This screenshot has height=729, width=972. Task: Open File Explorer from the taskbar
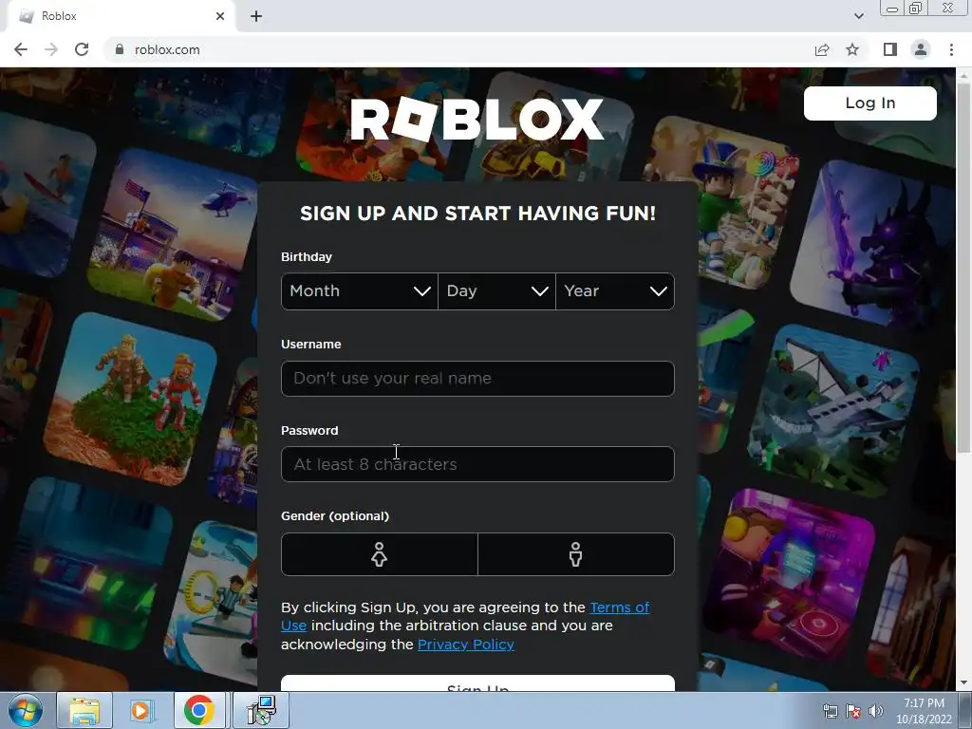coord(84,710)
